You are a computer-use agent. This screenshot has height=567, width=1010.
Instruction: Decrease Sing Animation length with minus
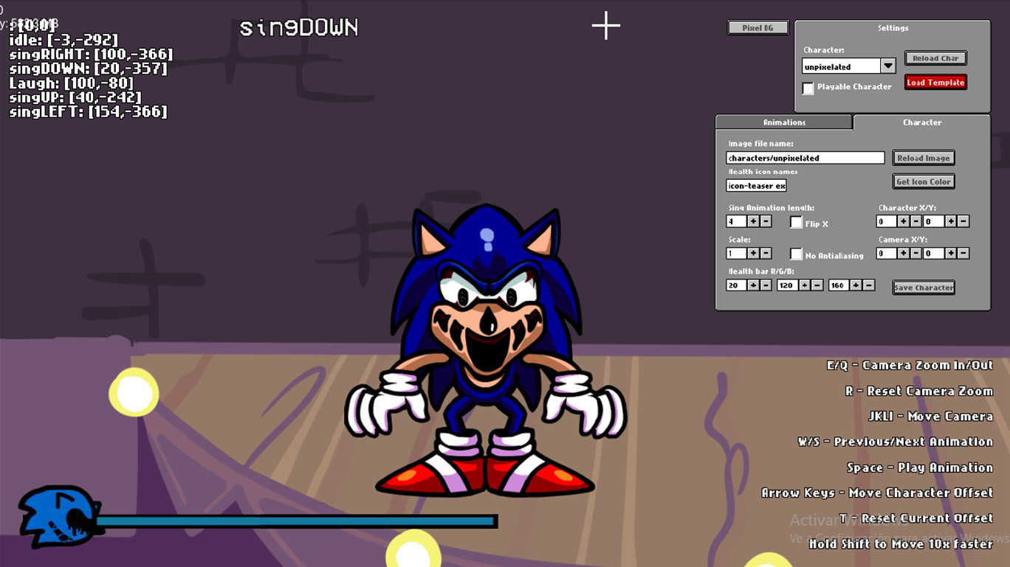766,221
